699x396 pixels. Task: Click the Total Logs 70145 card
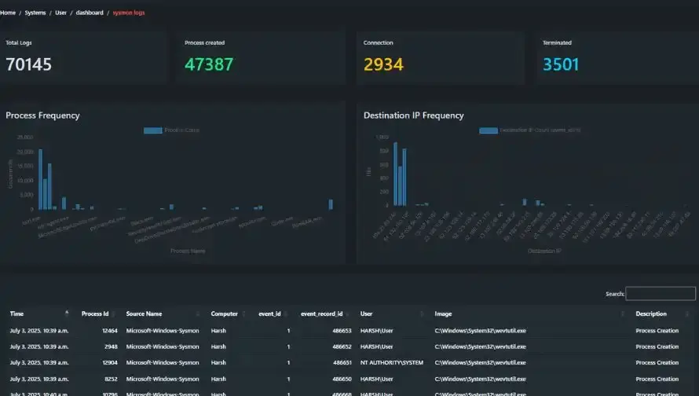pos(86,57)
